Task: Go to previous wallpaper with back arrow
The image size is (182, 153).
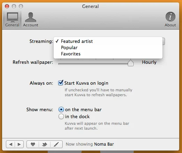Action: [10, 144]
